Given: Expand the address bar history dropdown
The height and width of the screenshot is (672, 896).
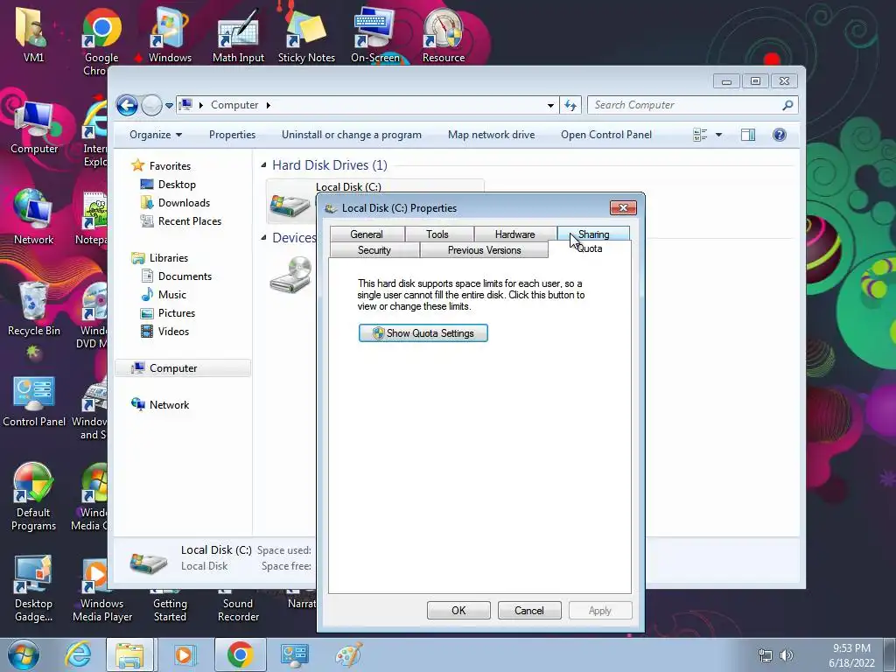Looking at the screenshot, I should [550, 105].
